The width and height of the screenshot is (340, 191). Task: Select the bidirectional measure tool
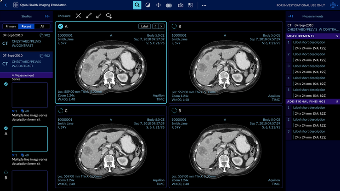tap(78, 16)
